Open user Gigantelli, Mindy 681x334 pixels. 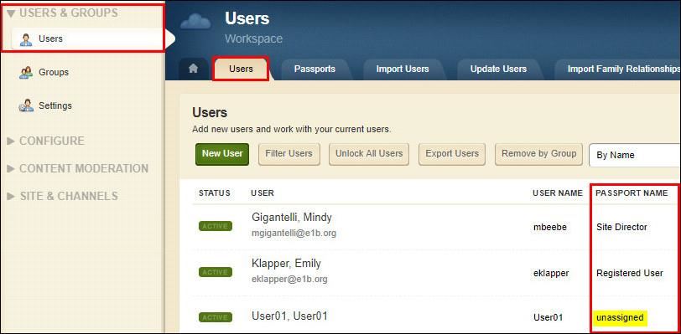click(292, 218)
